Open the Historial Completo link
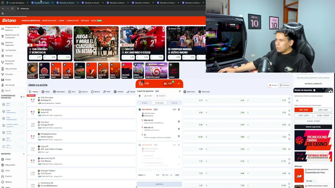This screenshot has width=335, height=188. tap(313, 84)
